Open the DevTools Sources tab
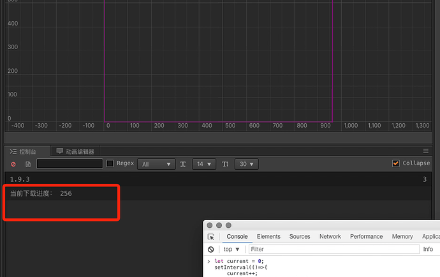 (x=300, y=237)
